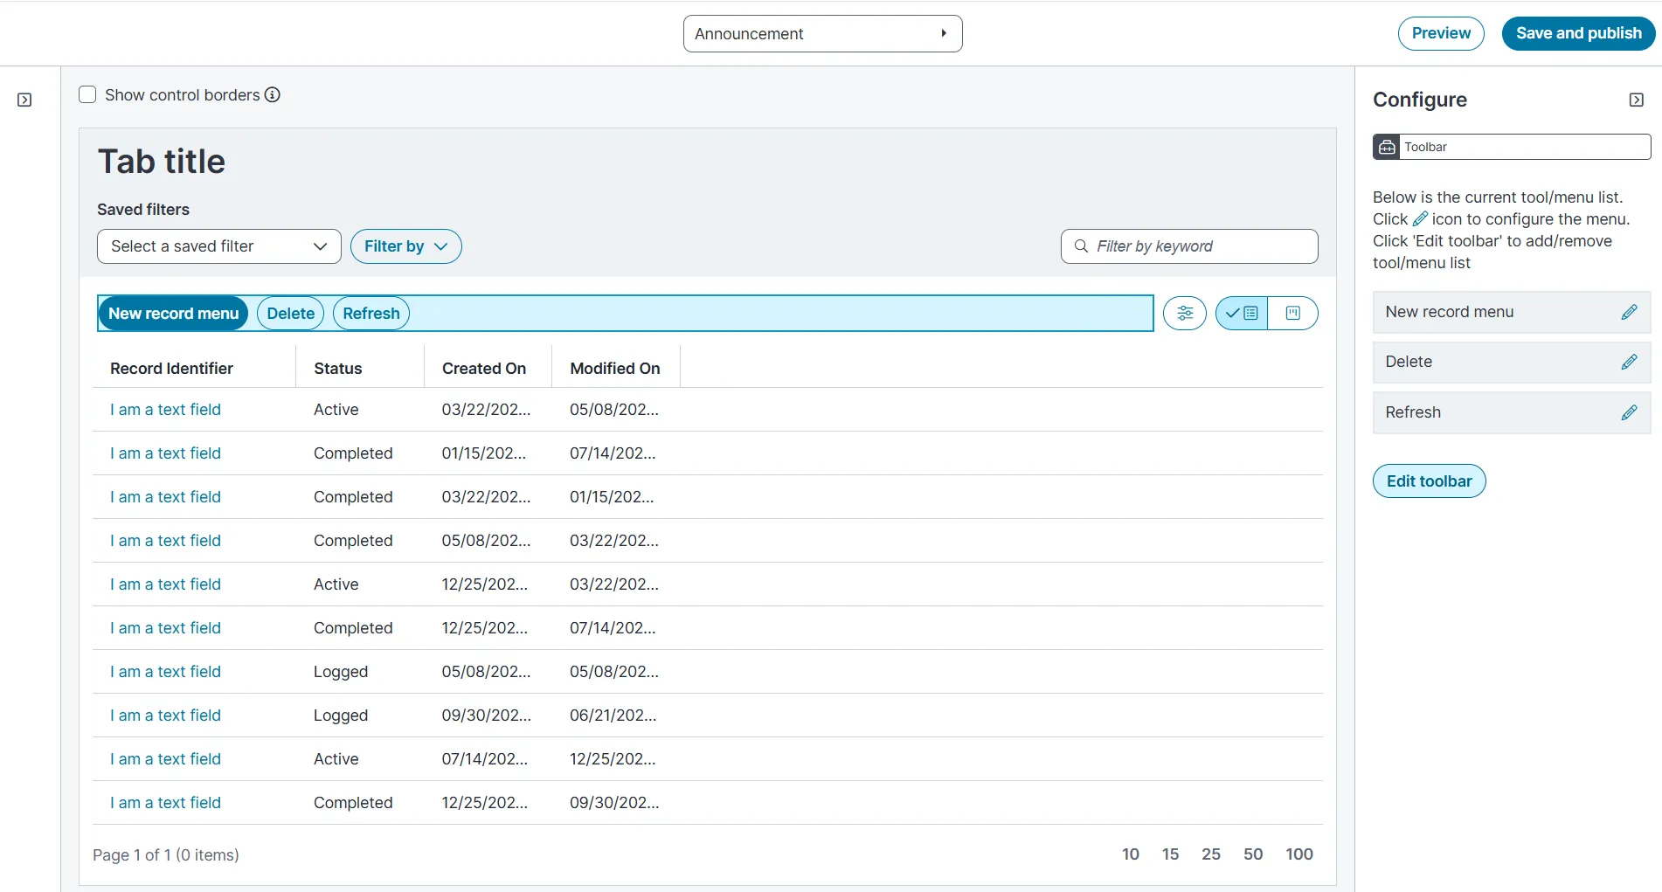Click the pencil icon for Refresh
This screenshot has width=1662, height=892.
(x=1629, y=412)
